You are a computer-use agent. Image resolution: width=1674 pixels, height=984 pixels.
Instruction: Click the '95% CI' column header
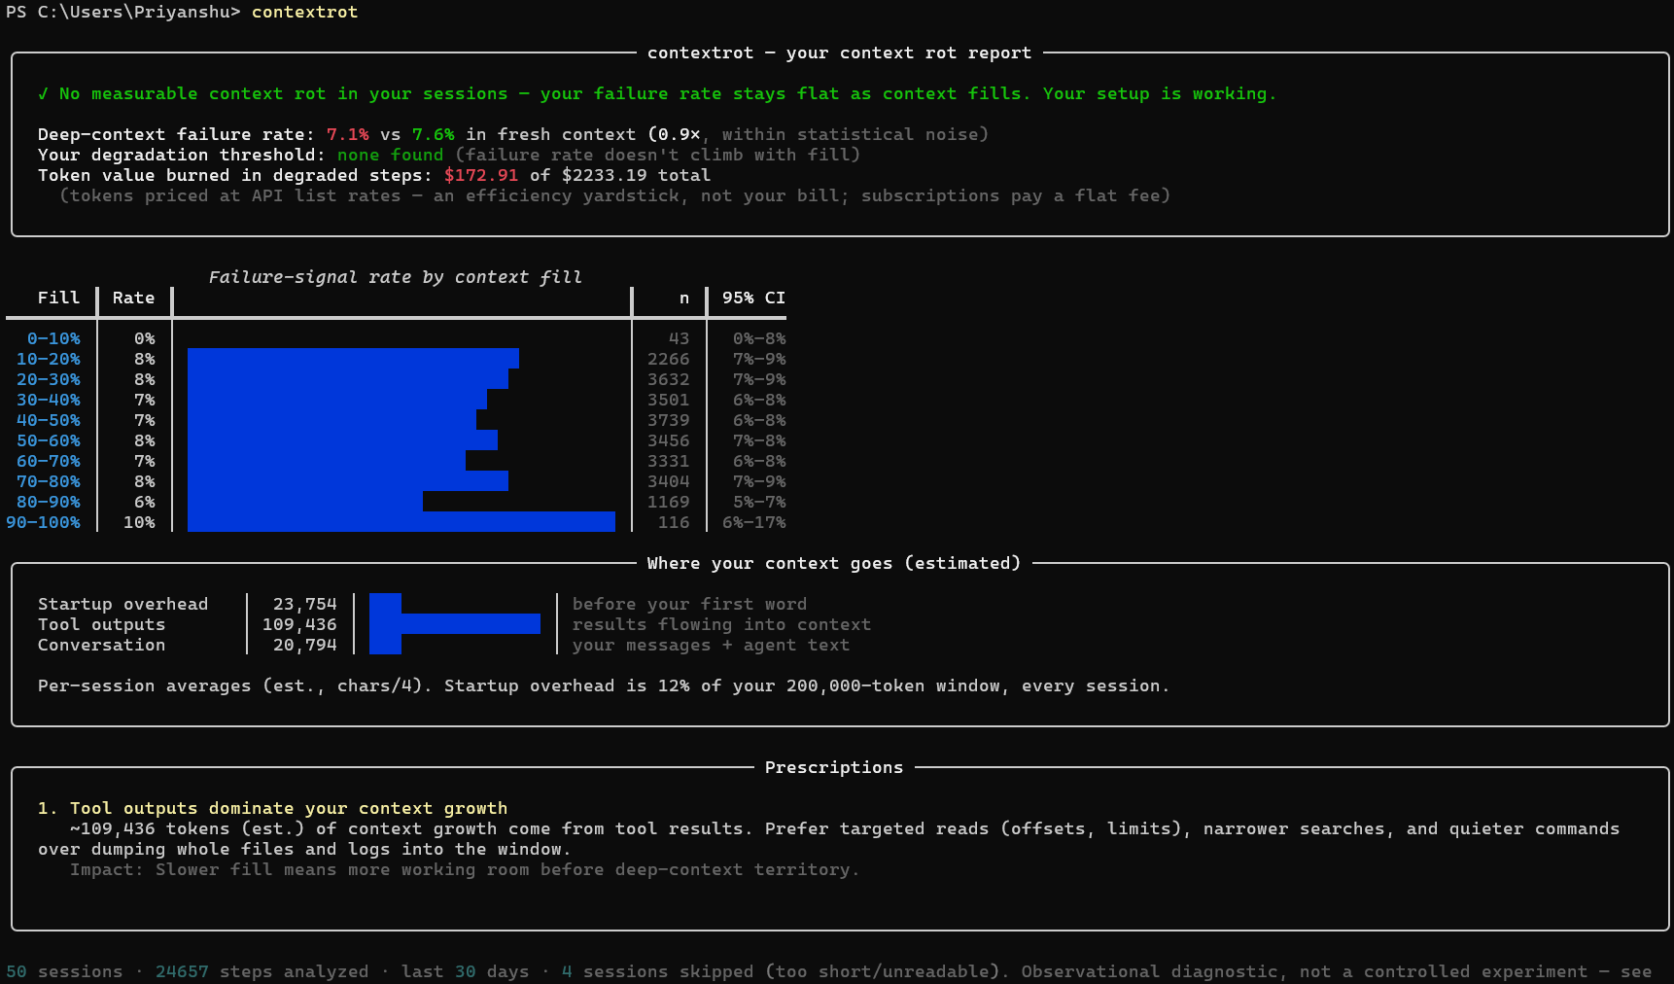753,298
